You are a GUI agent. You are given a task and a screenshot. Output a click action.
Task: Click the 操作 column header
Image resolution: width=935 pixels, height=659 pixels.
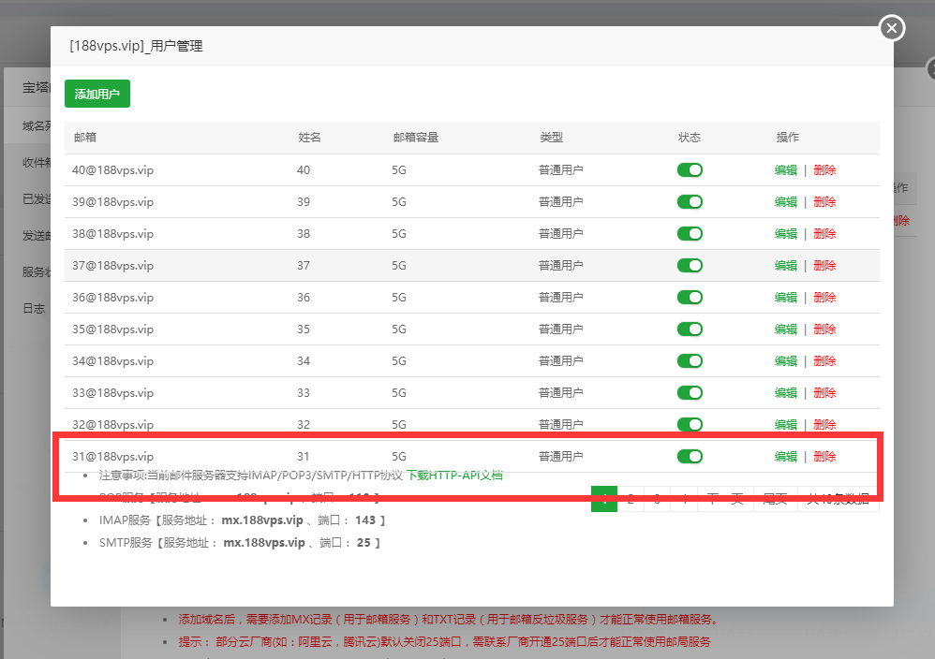(787, 137)
